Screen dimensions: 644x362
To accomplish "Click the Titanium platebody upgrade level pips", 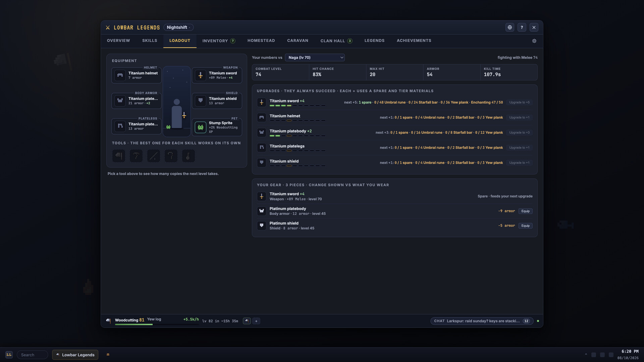I will point(298,136).
